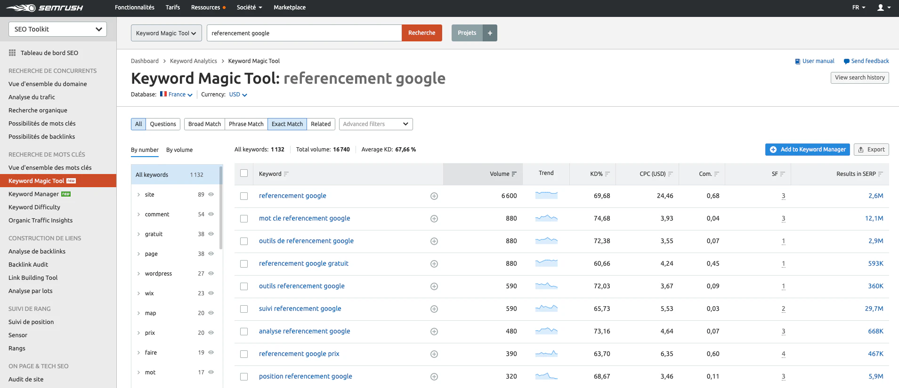Toggle eye visibility for 'prix' group

pyautogui.click(x=211, y=333)
